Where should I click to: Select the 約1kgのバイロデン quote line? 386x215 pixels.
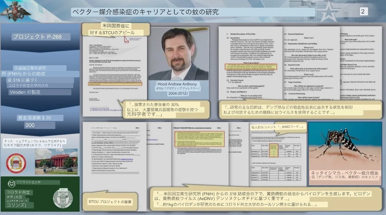237,204
